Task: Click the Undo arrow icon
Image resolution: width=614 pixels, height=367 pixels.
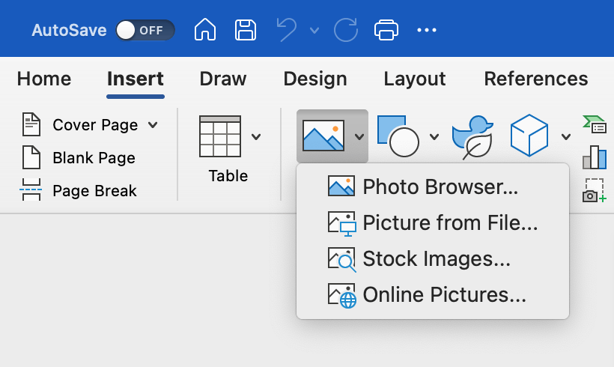Action: (287, 30)
